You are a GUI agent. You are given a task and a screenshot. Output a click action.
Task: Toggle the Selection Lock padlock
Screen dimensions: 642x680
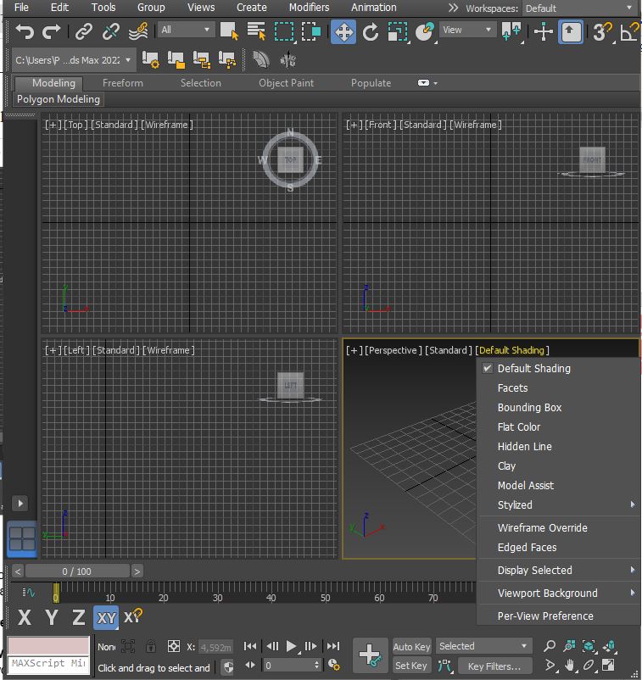tap(150, 646)
